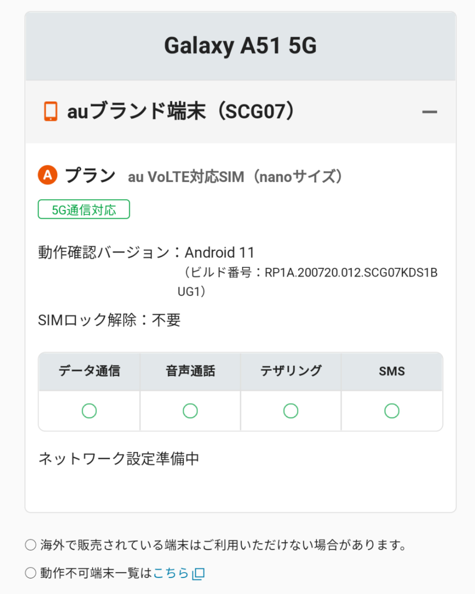
Task: Click the au VoLTE対応SIM plan label
Action: point(235,177)
